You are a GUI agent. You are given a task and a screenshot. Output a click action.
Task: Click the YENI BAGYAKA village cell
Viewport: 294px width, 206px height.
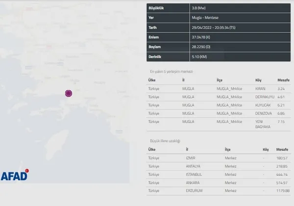(263, 124)
